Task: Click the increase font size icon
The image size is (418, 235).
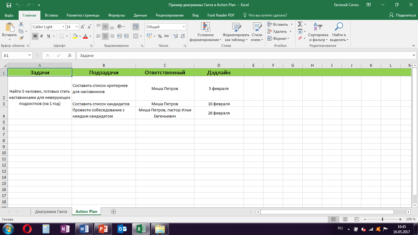Action: click(x=83, y=27)
